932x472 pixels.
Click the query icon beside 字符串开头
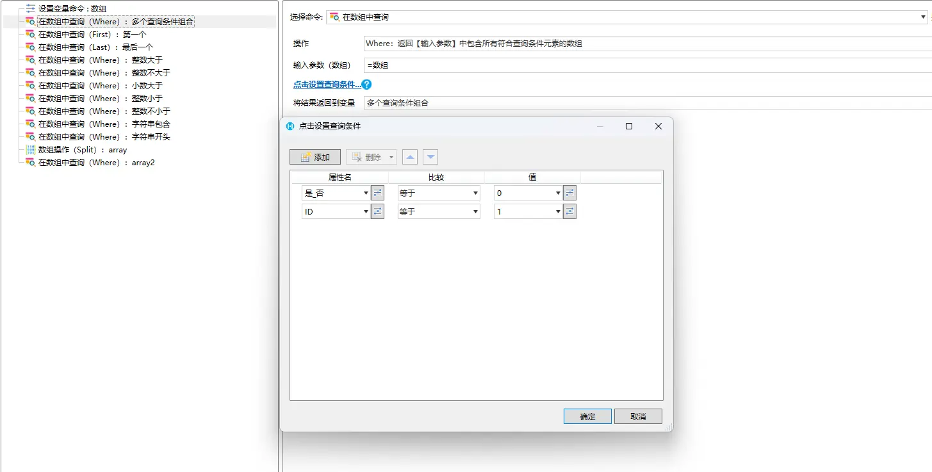(x=30, y=137)
